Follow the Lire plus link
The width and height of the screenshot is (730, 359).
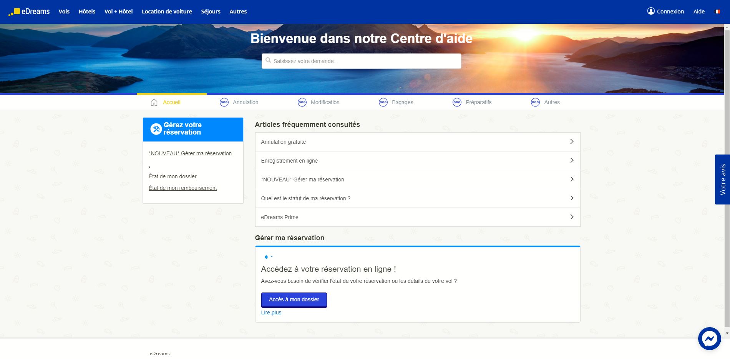271,312
